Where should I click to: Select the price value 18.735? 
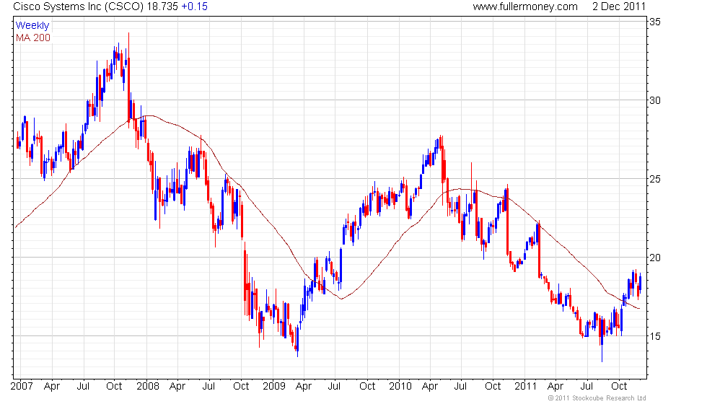click(x=162, y=6)
